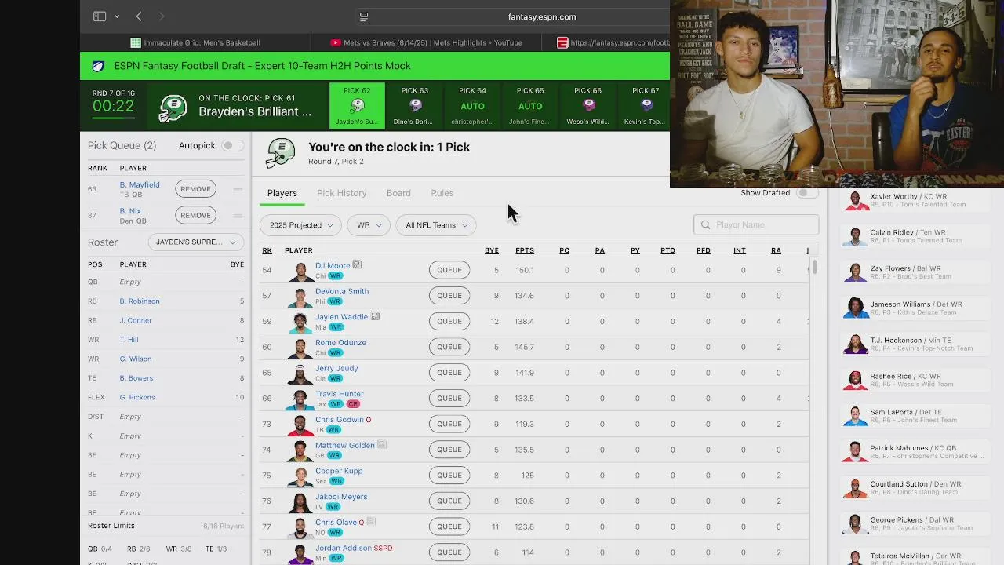Open the 2025 Projected dropdown
The width and height of the screenshot is (1004, 565).
coord(300,225)
